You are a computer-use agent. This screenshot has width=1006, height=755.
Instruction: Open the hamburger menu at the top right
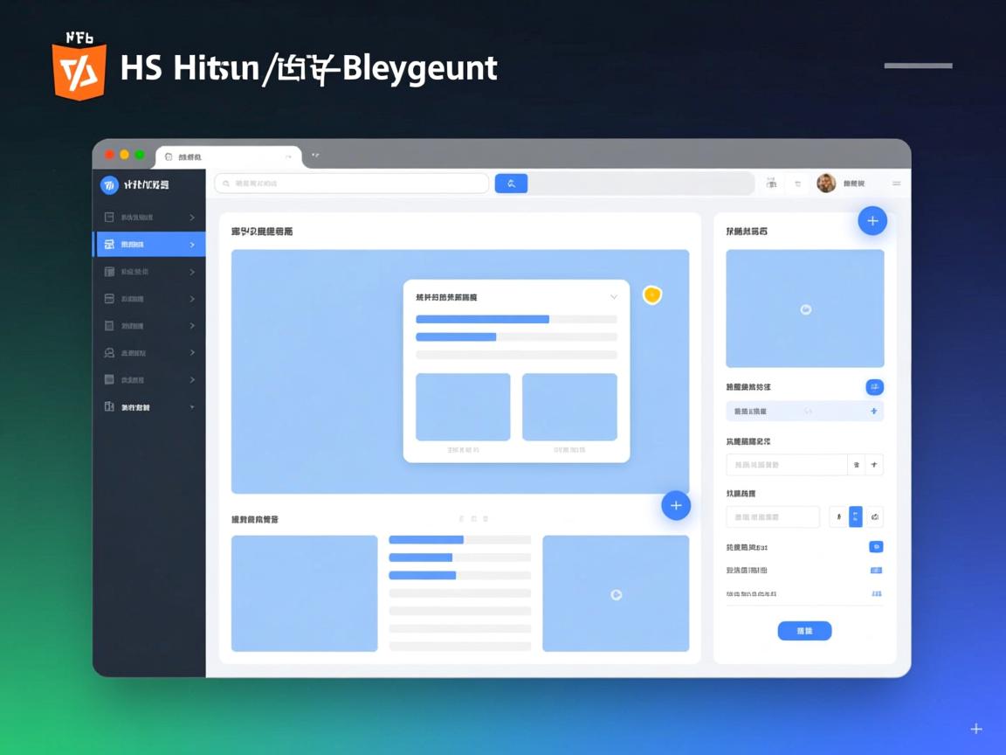click(897, 184)
